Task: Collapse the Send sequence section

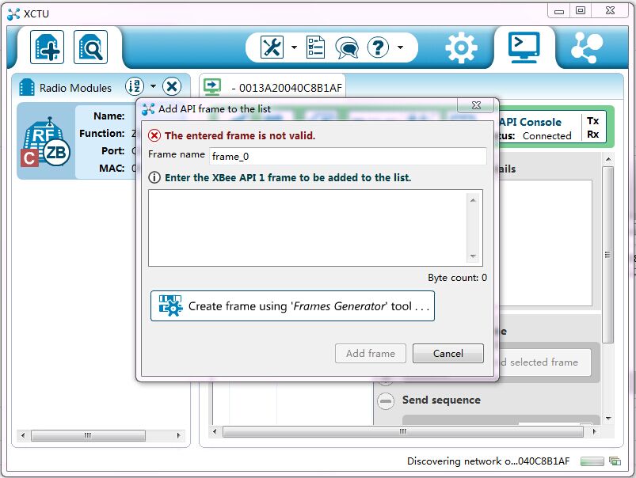Action: tap(386, 401)
